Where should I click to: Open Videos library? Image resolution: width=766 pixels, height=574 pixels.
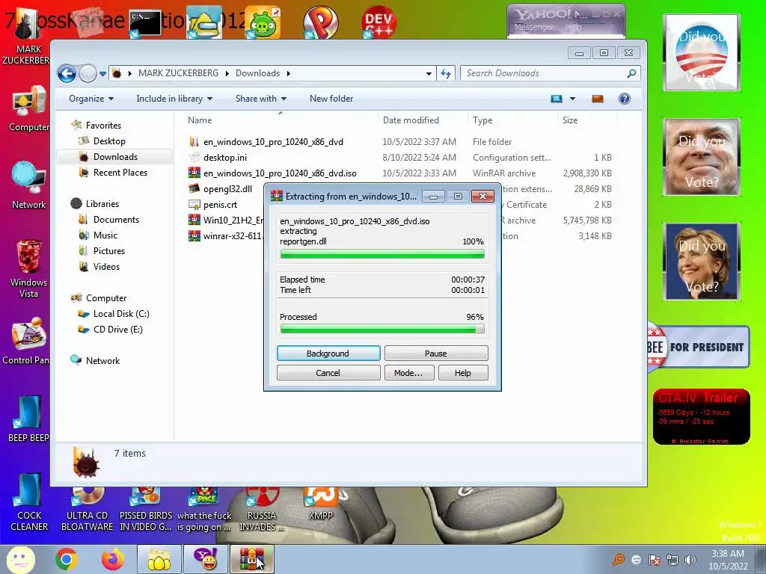106,267
